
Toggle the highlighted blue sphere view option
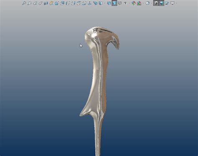[162, 3]
